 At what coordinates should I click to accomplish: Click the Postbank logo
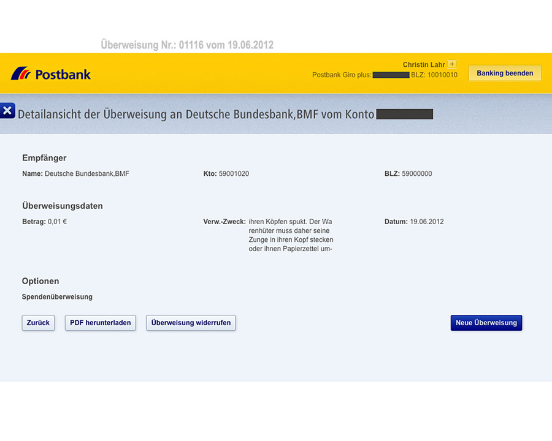[x=51, y=74]
